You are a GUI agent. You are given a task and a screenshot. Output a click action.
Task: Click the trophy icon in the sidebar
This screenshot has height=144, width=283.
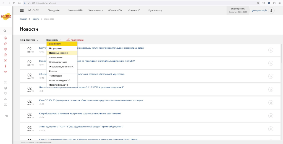(5, 94)
